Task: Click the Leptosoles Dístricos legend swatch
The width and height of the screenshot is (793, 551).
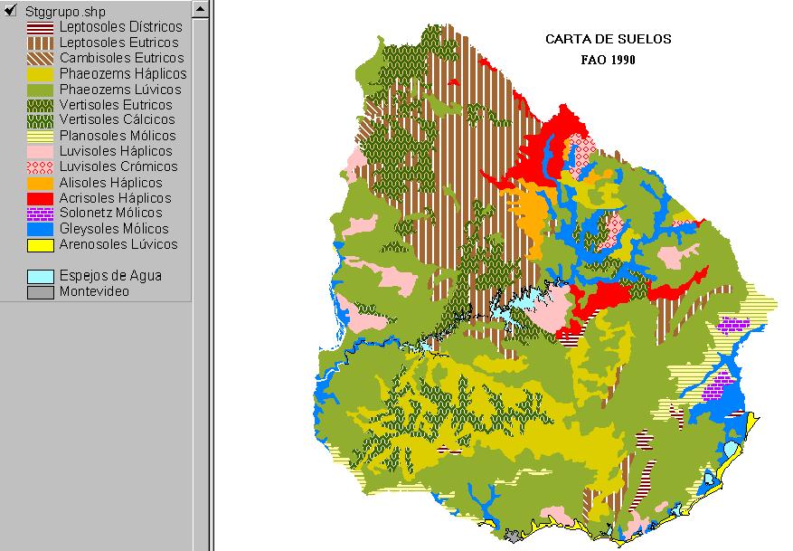Action: (41, 27)
